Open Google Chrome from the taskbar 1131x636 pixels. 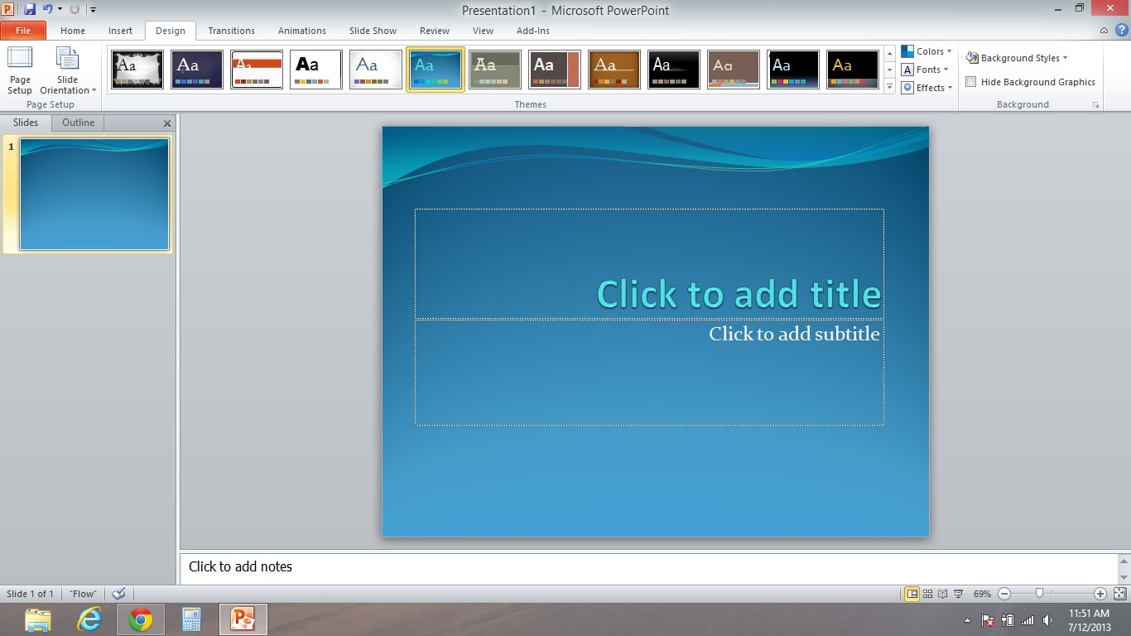click(140, 619)
